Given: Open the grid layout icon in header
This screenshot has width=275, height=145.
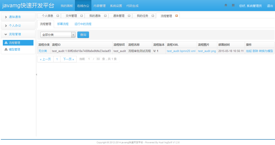Looking at the screenshot, I should point(233,5).
